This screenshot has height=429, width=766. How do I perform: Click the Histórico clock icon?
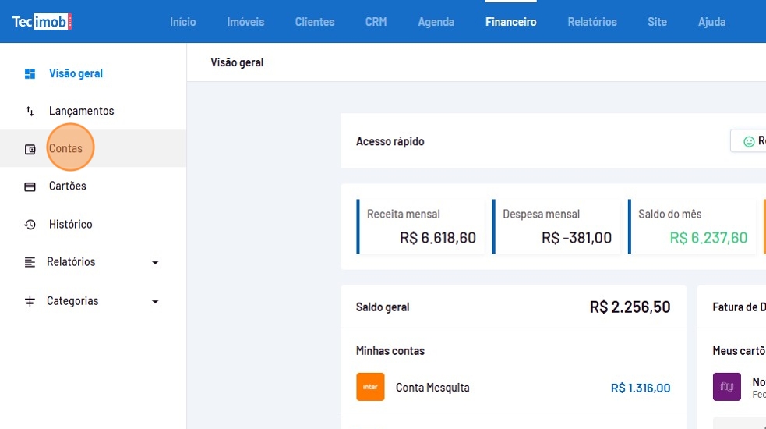point(30,225)
